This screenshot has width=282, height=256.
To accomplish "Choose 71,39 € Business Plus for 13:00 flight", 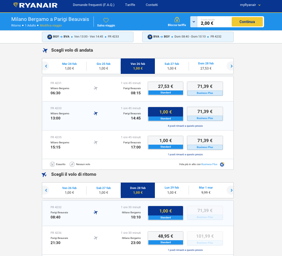I will pyautogui.click(x=205, y=113).
